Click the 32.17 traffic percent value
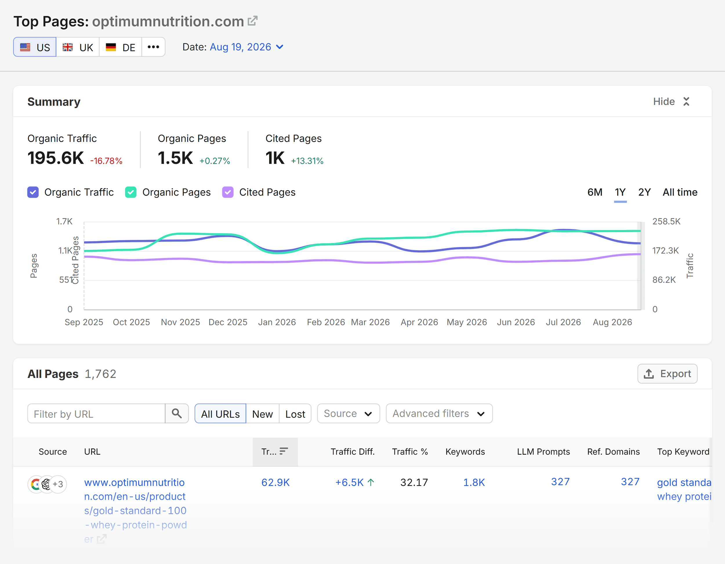 point(414,482)
